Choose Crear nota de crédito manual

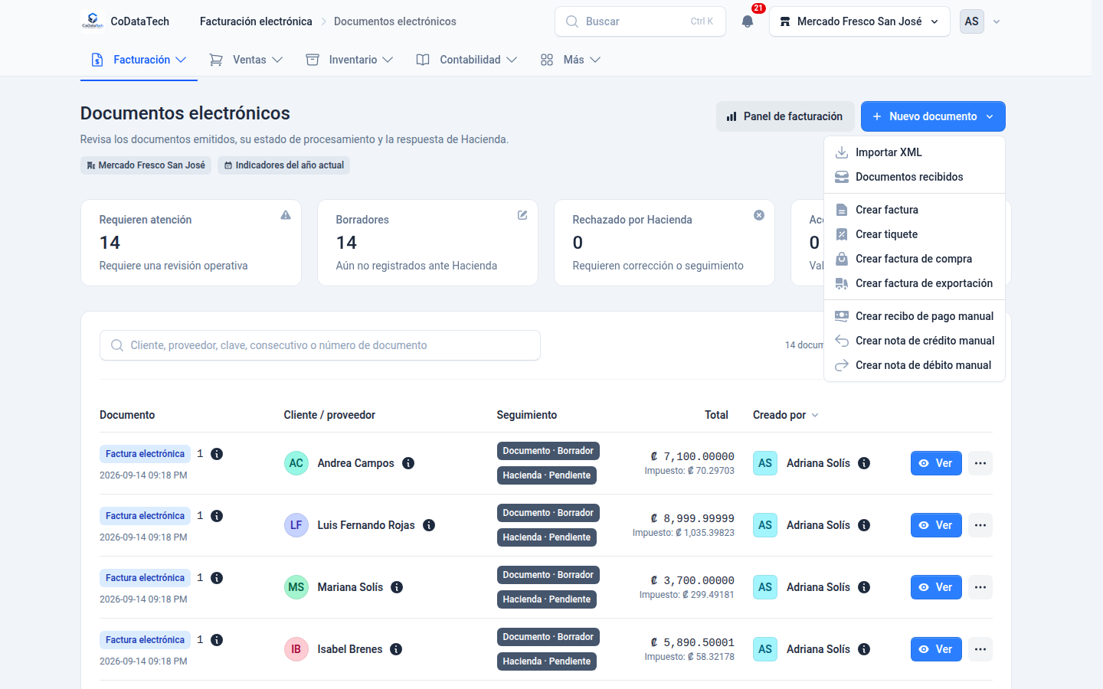point(915,341)
